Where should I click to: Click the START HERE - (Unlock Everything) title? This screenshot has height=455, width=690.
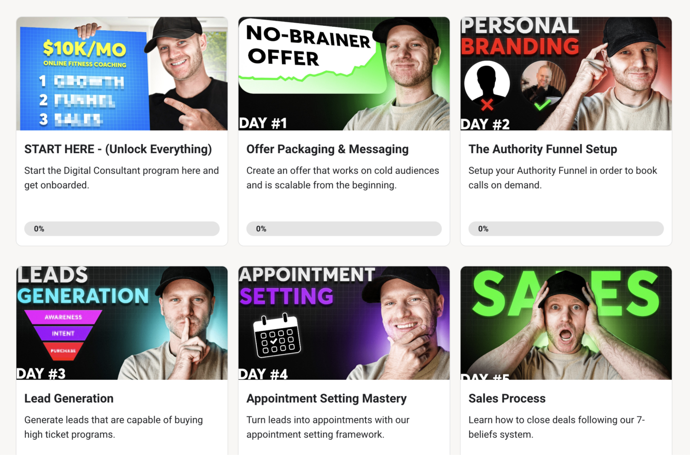click(x=118, y=149)
